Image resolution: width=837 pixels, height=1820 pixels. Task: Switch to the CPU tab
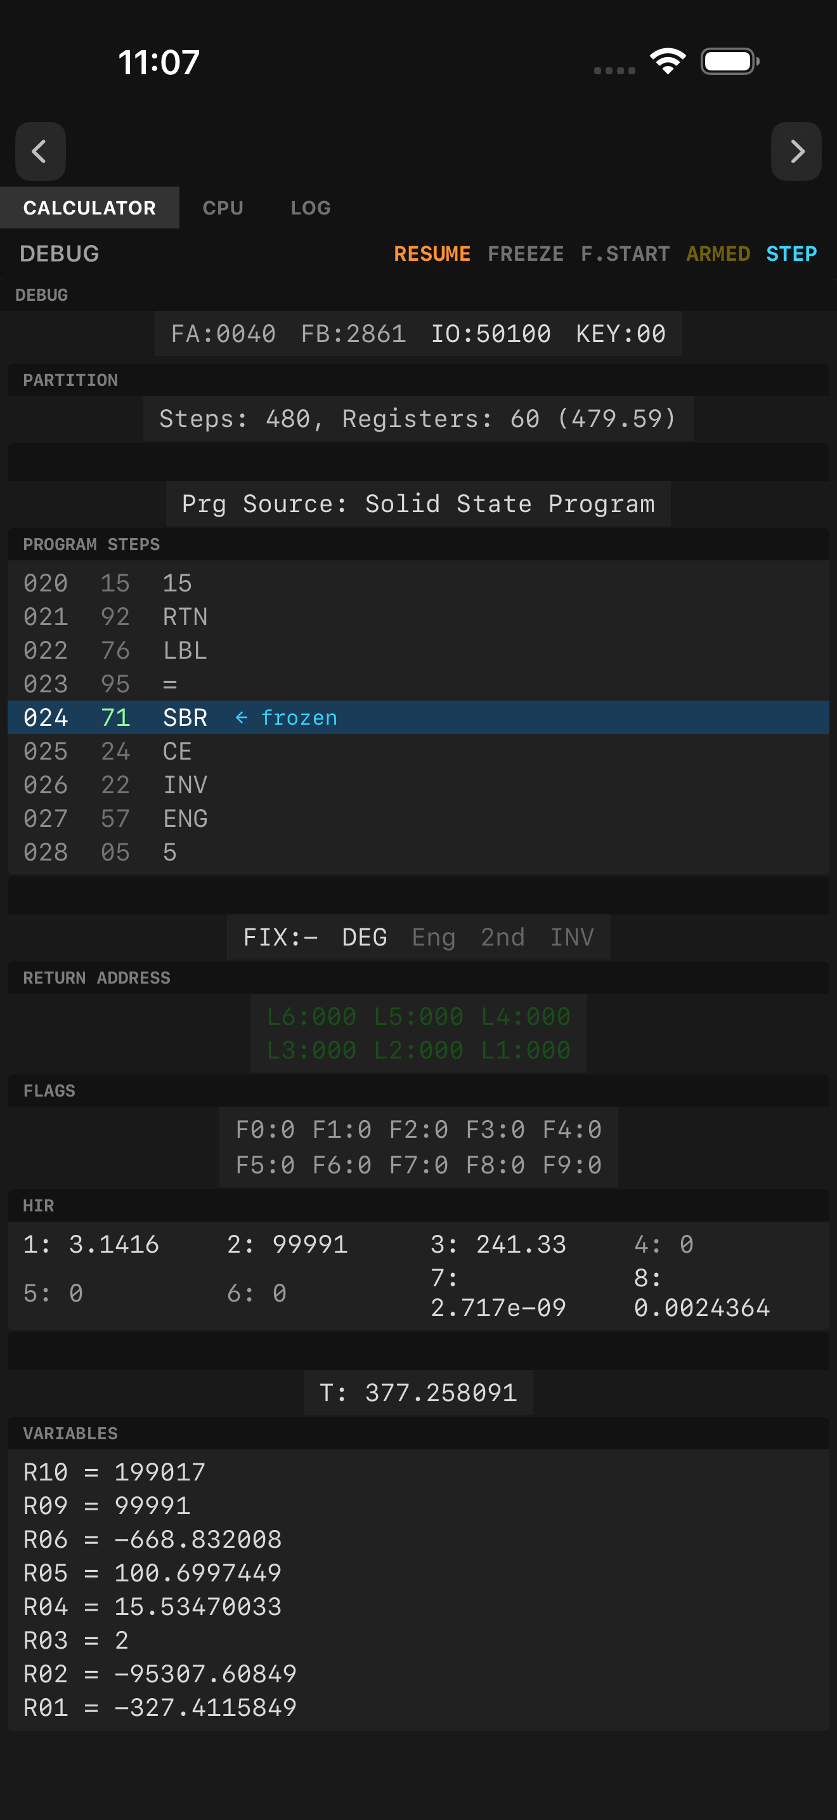[223, 208]
